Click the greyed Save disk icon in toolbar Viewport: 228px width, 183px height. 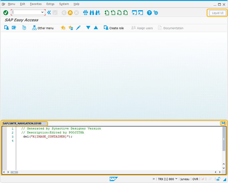tap(55, 13)
